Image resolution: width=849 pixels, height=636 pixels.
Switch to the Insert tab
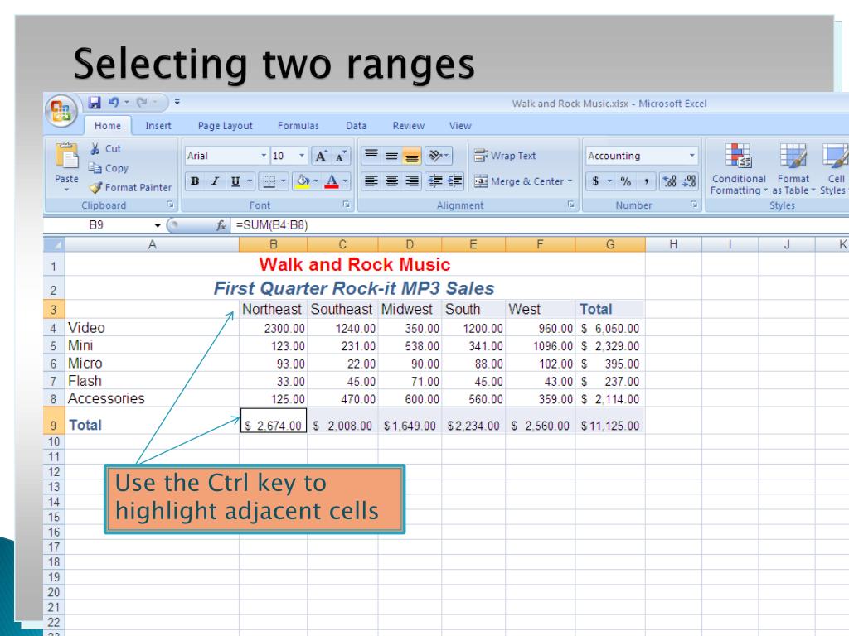[x=158, y=126]
